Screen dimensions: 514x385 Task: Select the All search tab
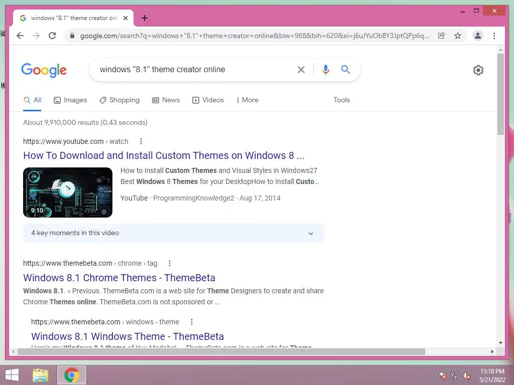click(x=32, y=100)
